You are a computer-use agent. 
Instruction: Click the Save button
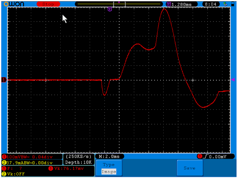click(190, 168)
